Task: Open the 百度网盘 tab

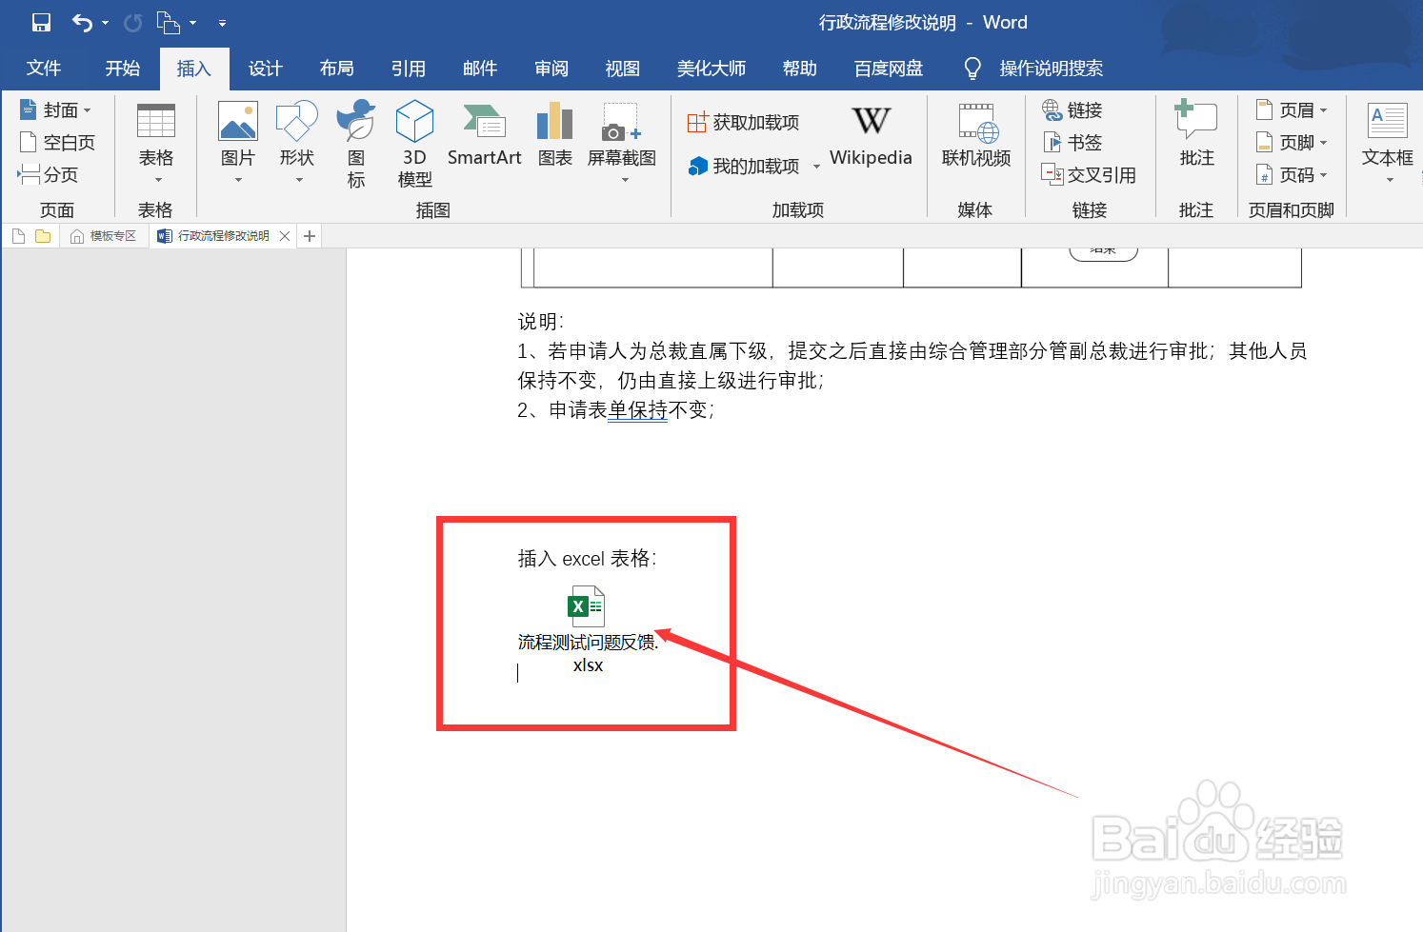Action: 889,69
